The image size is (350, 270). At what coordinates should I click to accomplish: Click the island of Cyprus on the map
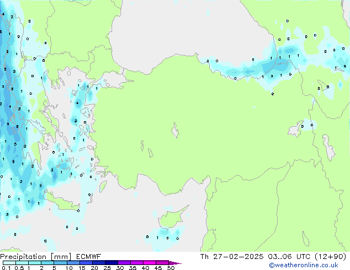click(x=171, y=219)
